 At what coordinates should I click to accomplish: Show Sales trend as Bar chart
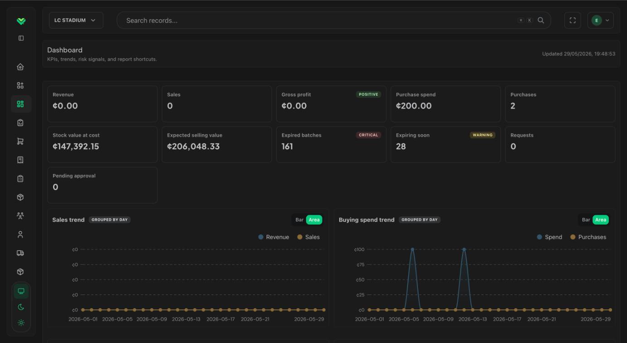click(x=300, y=220)
